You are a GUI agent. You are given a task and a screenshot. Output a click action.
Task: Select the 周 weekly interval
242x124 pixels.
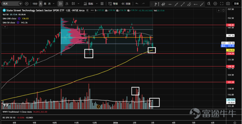[x=45, y=3]
